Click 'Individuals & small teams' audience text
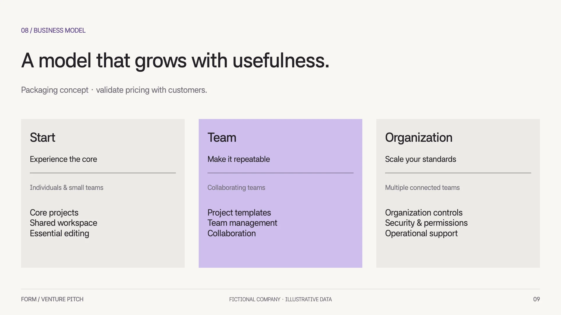 point(67,188)
